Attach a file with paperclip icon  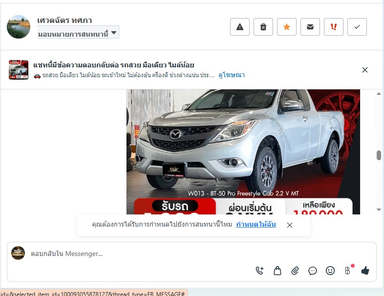(x=295, y=271)
